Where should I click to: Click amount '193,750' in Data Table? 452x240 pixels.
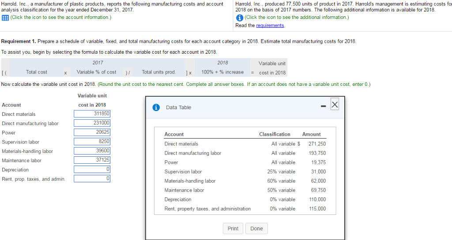(317, 153)
